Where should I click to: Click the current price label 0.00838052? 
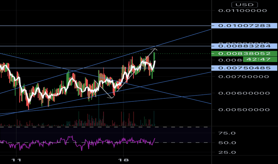[x=244, y=54]
